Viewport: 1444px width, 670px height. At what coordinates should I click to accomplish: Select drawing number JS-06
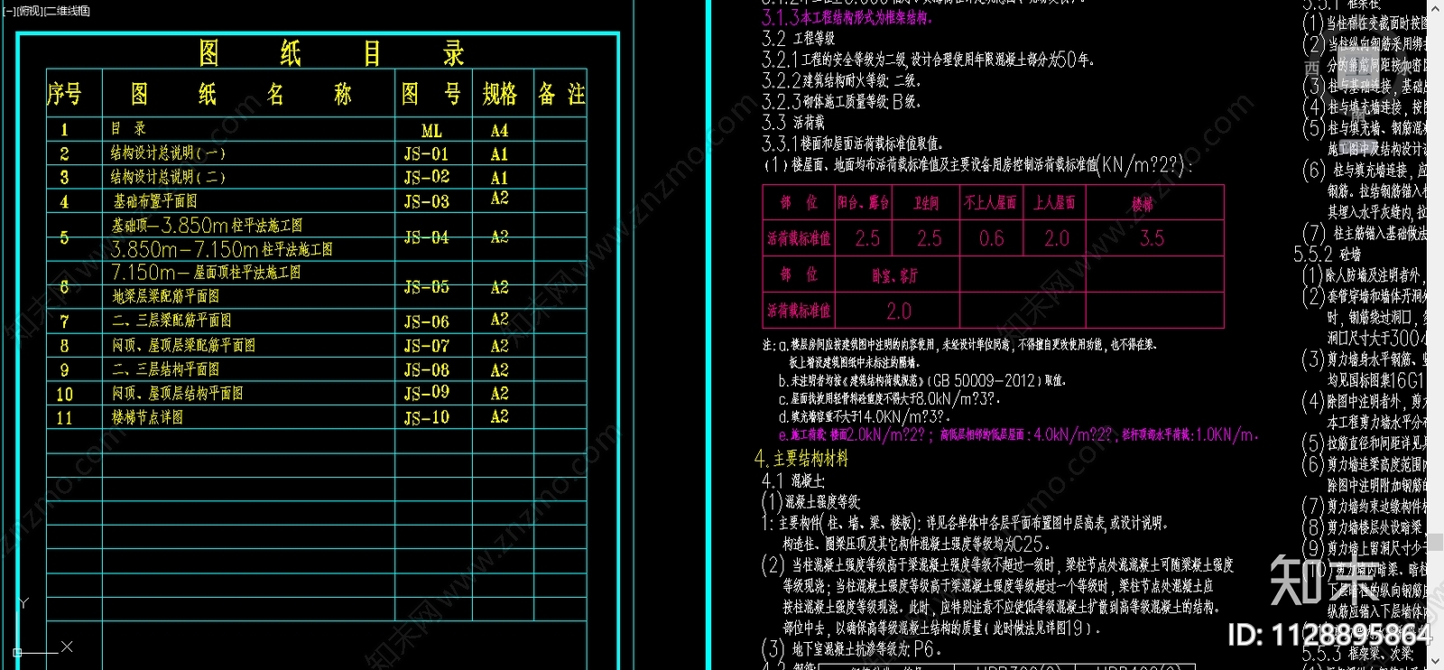point(426,321)
